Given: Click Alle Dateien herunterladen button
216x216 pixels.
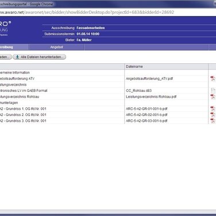Looking at the screenshot, I should click(40, 57).
